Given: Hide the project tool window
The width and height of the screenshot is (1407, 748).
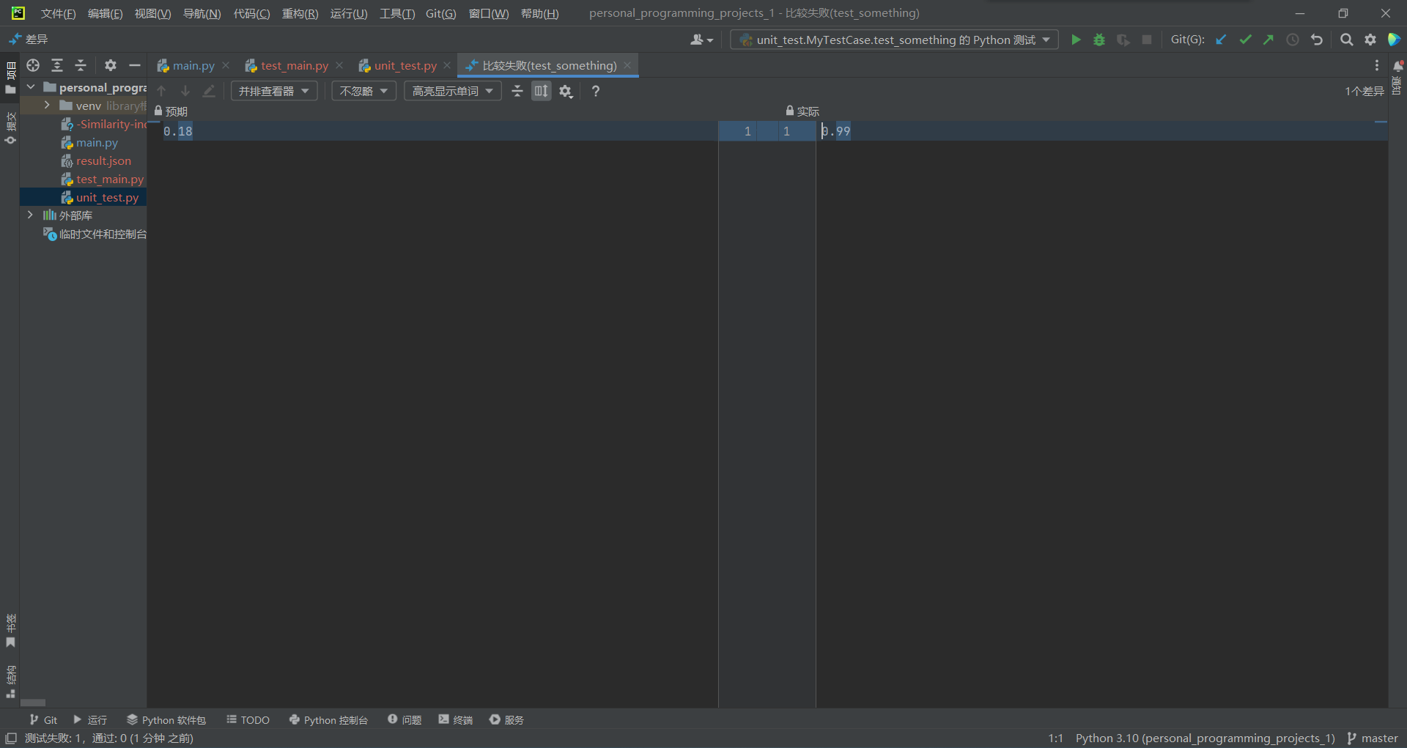Looking at the screenshot, I should pos(135,65).
